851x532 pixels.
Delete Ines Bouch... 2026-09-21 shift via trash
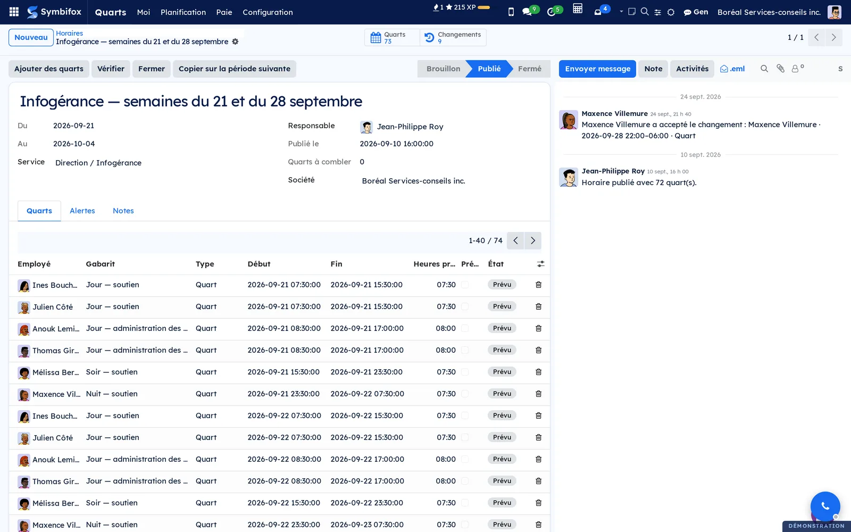(538, 285)
